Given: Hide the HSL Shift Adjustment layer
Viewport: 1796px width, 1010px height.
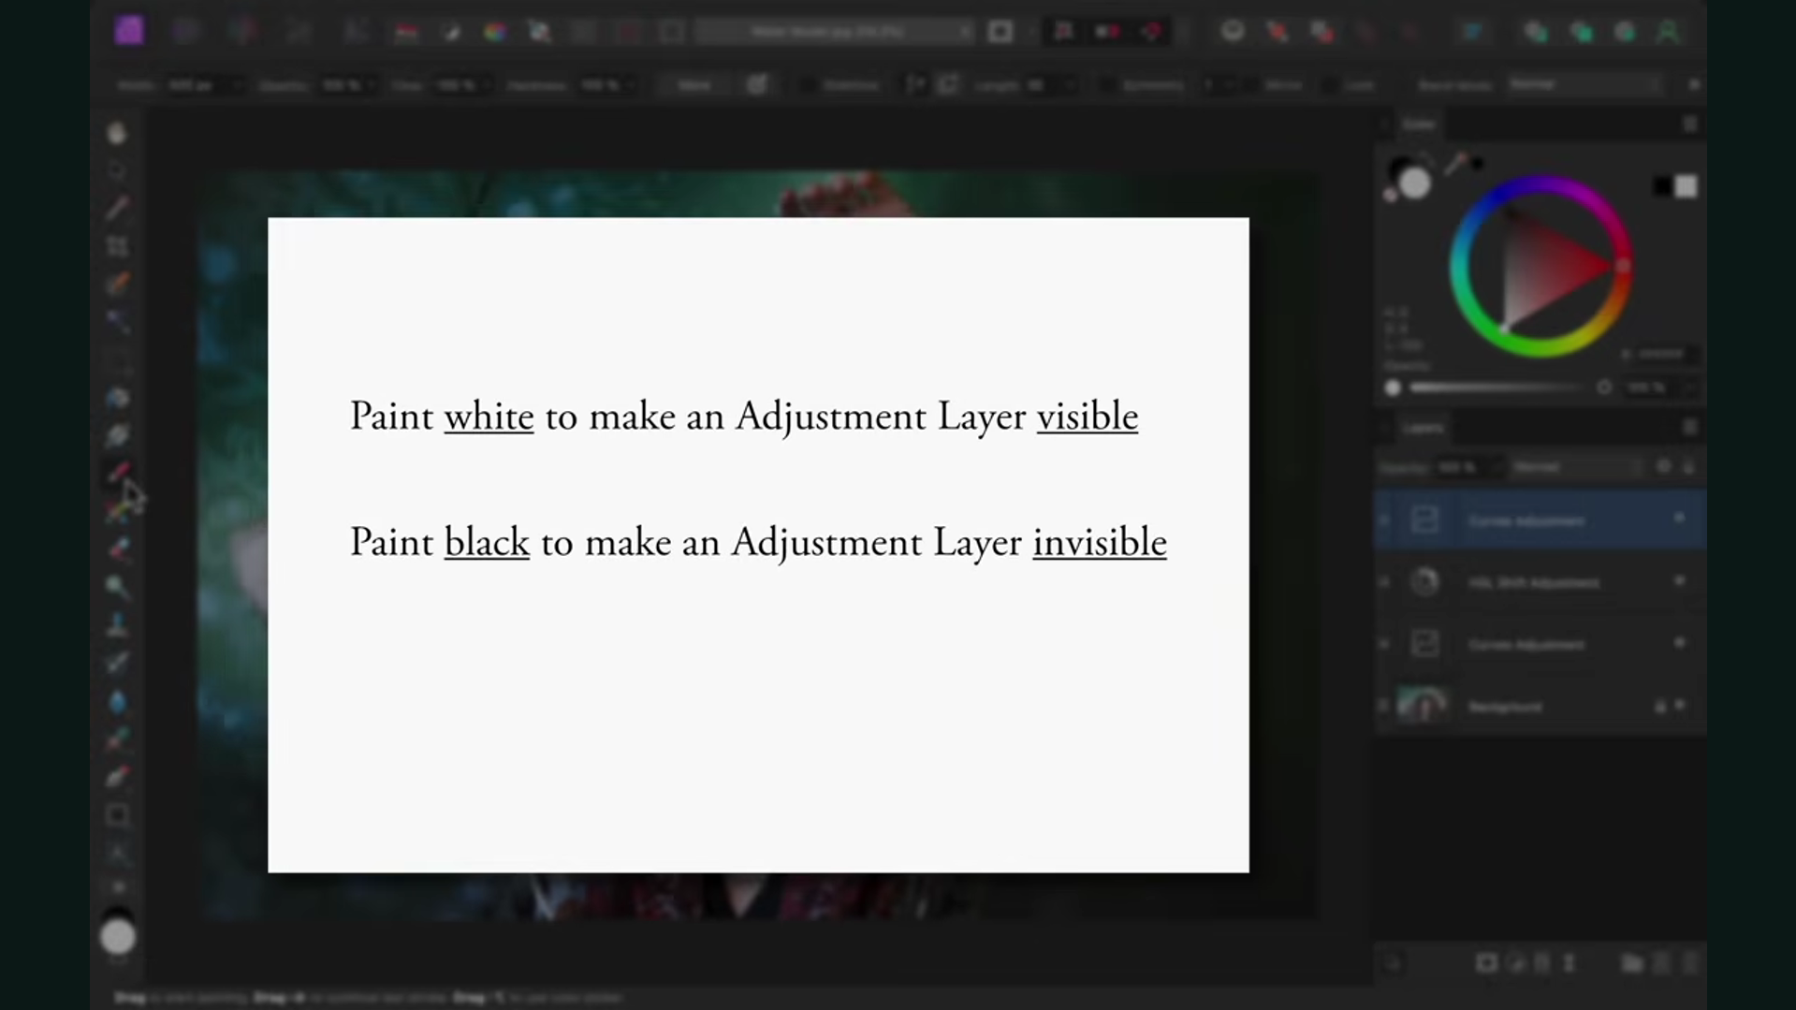Looking at the screenshot, I should 1679,581.
